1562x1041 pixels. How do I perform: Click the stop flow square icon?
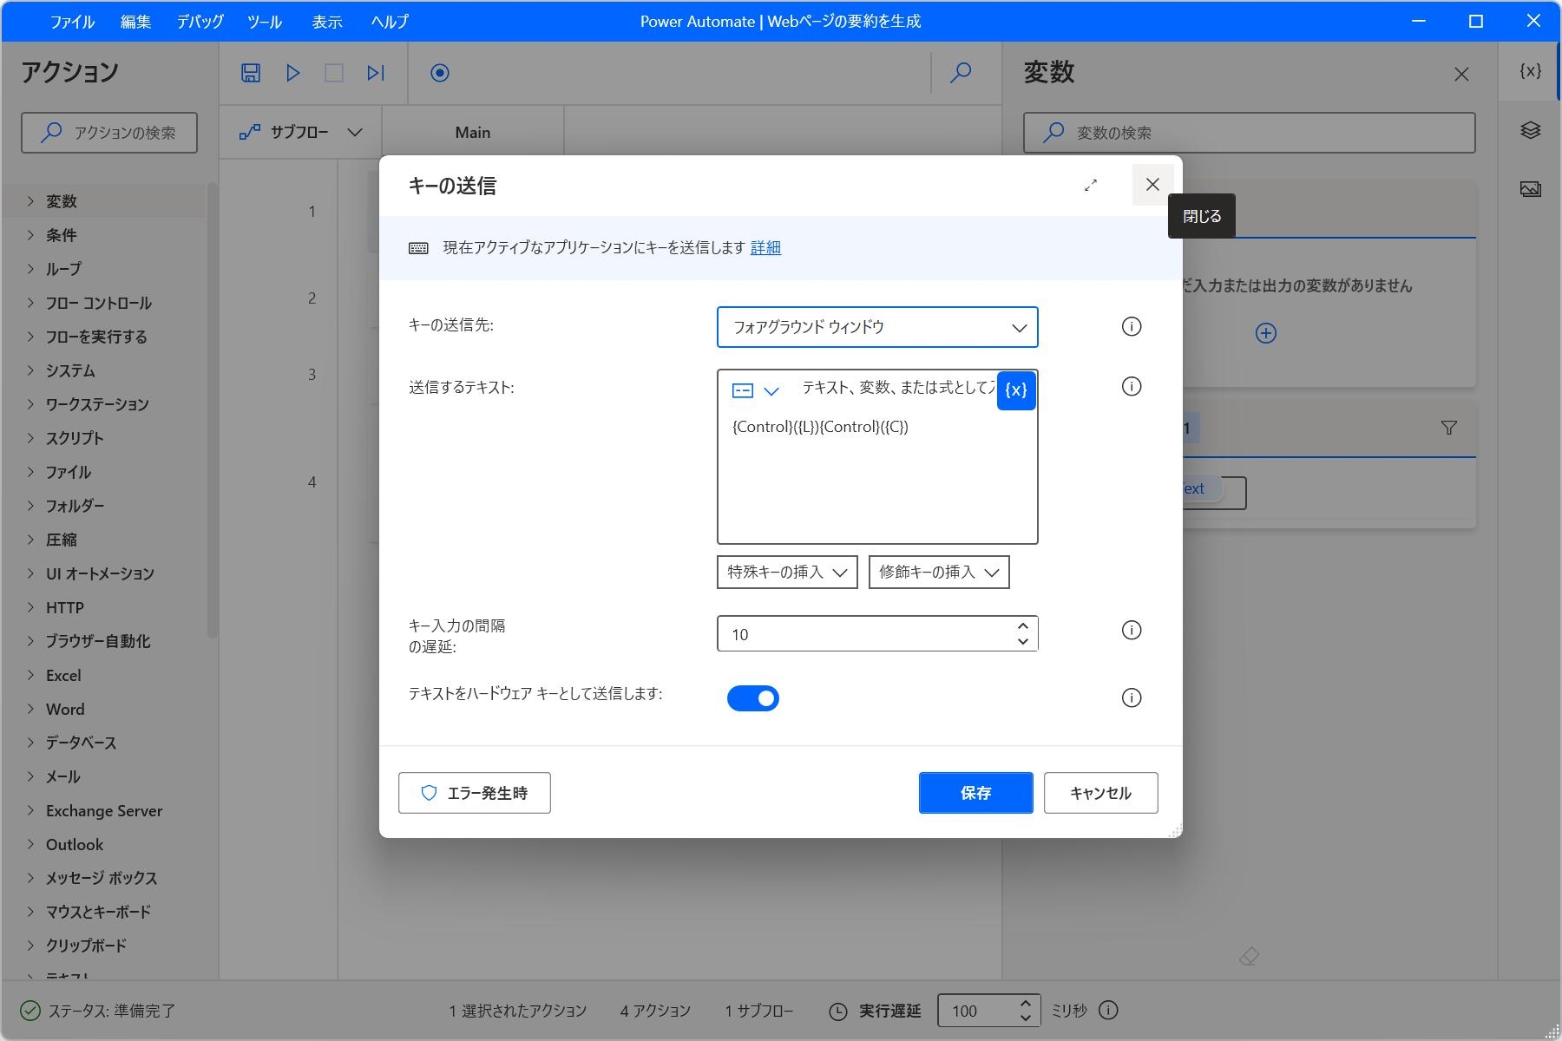tap(334, 73)
